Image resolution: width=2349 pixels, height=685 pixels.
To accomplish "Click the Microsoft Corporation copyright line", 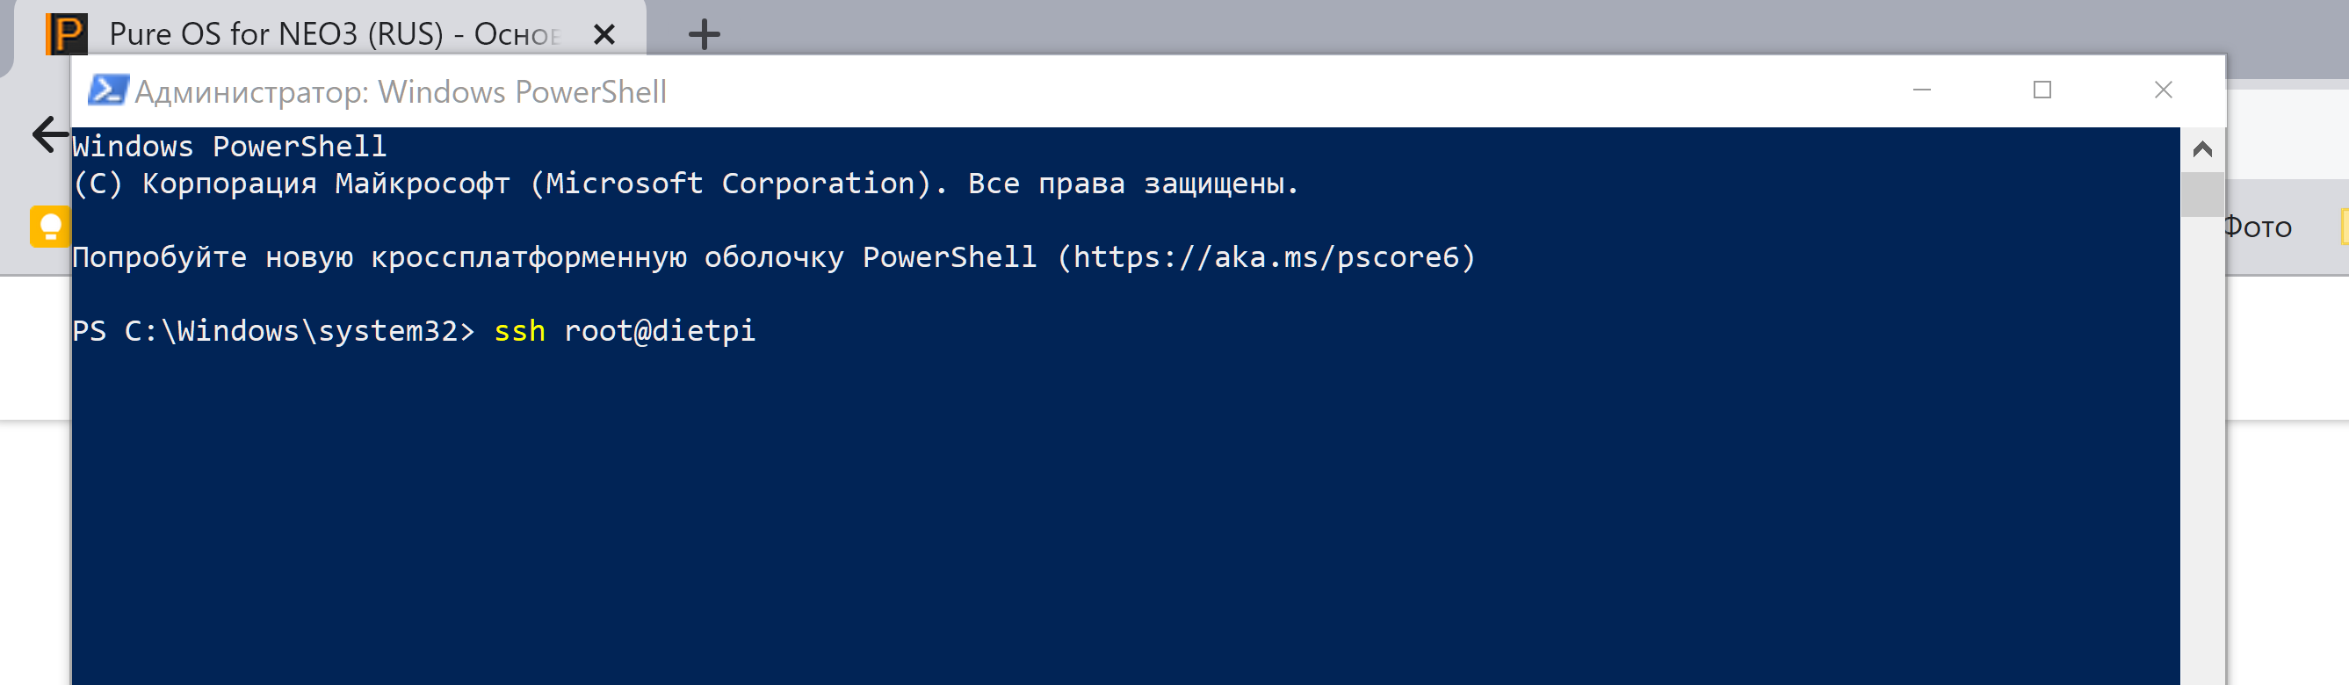I will pyautogui.click(x=686, y=184).
